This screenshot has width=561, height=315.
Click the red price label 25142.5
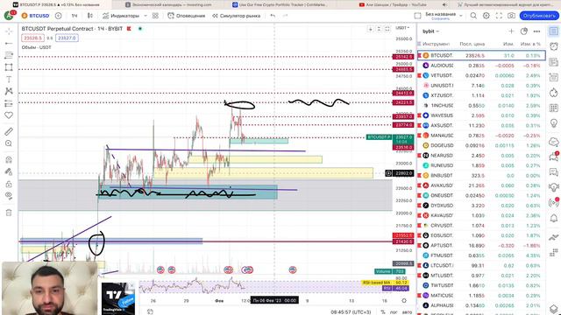coord(403,57)
